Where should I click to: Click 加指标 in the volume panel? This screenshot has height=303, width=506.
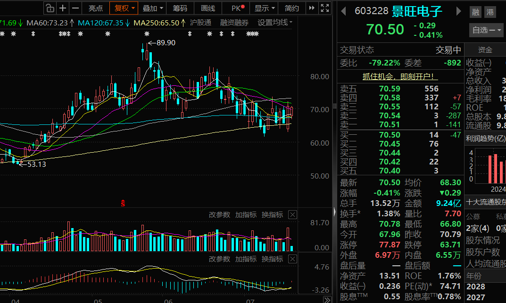pos(246,215)
